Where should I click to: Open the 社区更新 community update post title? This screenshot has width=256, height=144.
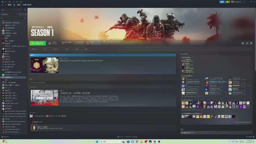75,93
